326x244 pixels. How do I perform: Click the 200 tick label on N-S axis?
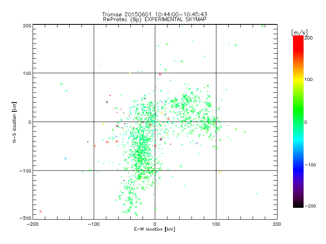click(27, 26)
